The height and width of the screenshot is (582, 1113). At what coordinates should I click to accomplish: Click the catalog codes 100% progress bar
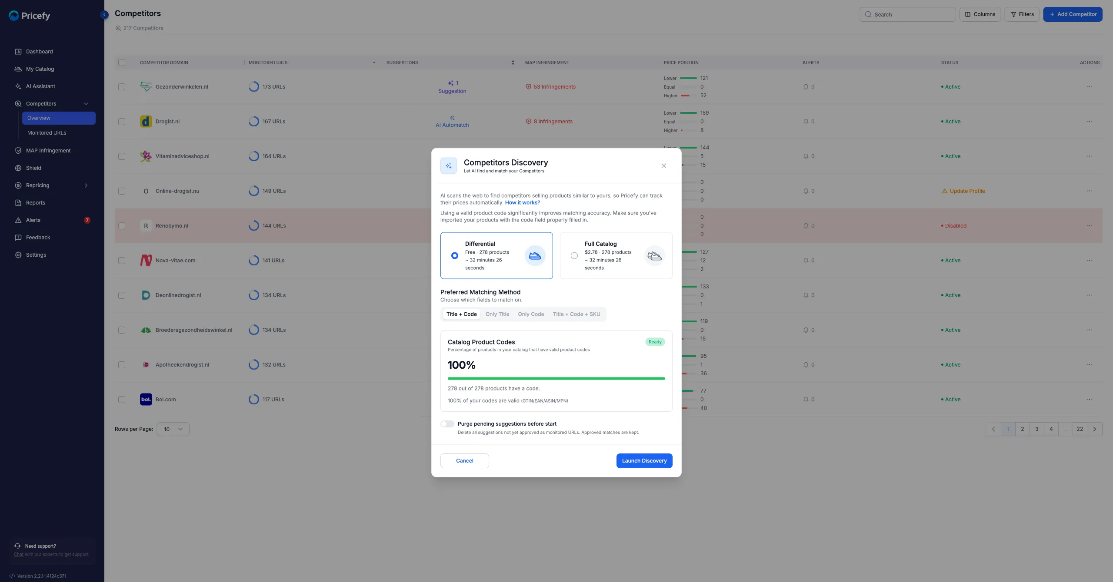point(556,379)
